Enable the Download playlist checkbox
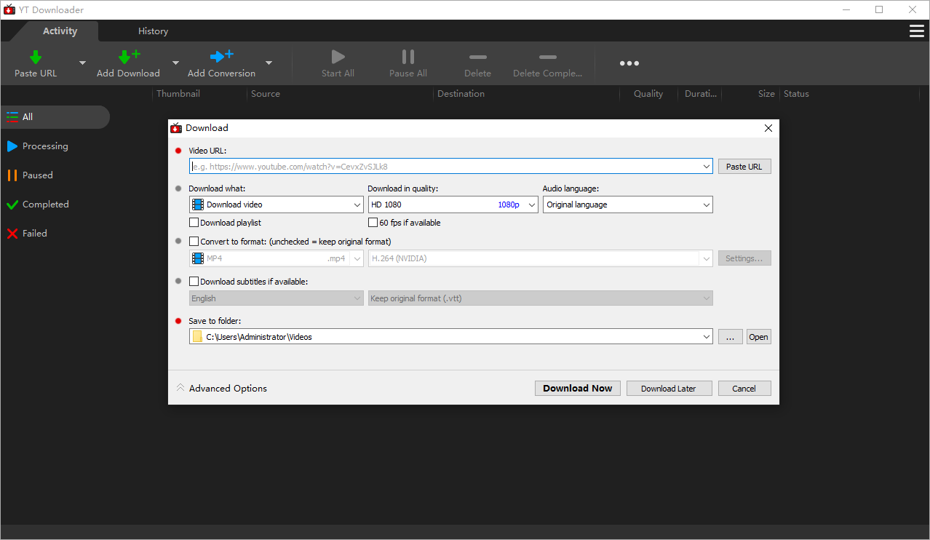The height and width of the screenshot is (540, 930). (194, 223)
